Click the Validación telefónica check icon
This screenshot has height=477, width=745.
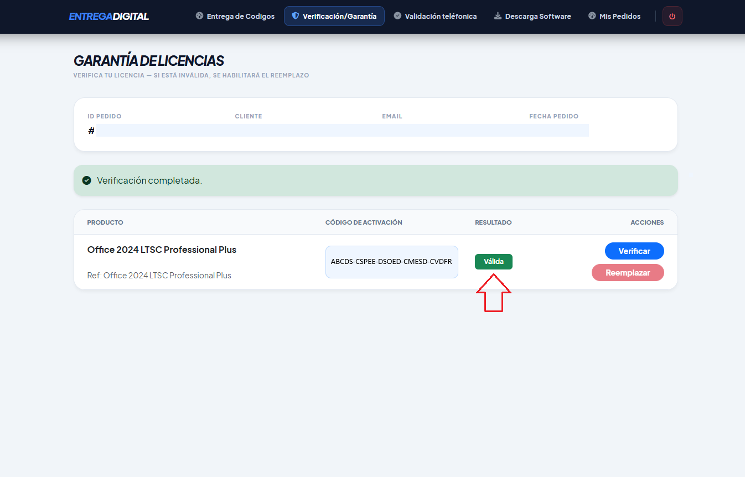pos(397,16)
